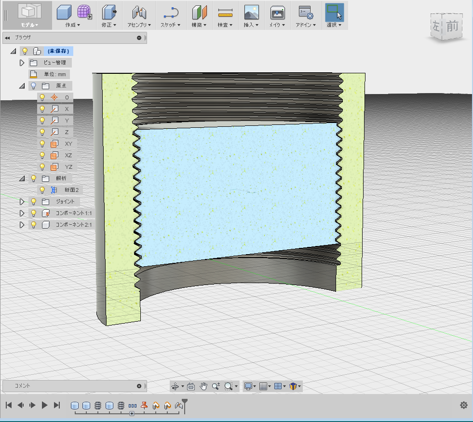Open the モデル workspace dropdown
The width and height of the screenshot is (473, 422).
click(x=29, y=25)
